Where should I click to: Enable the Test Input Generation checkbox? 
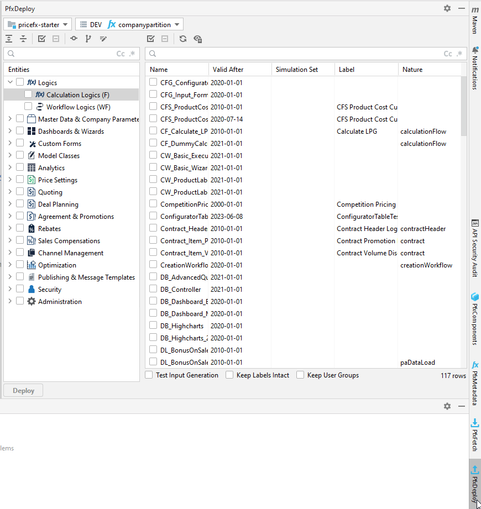point(148,375)
